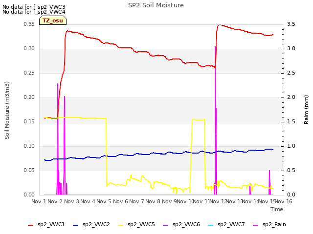The image size is (313, 234).
Task: Click the Nov 16 date tick label
Action: pos(284,201)
